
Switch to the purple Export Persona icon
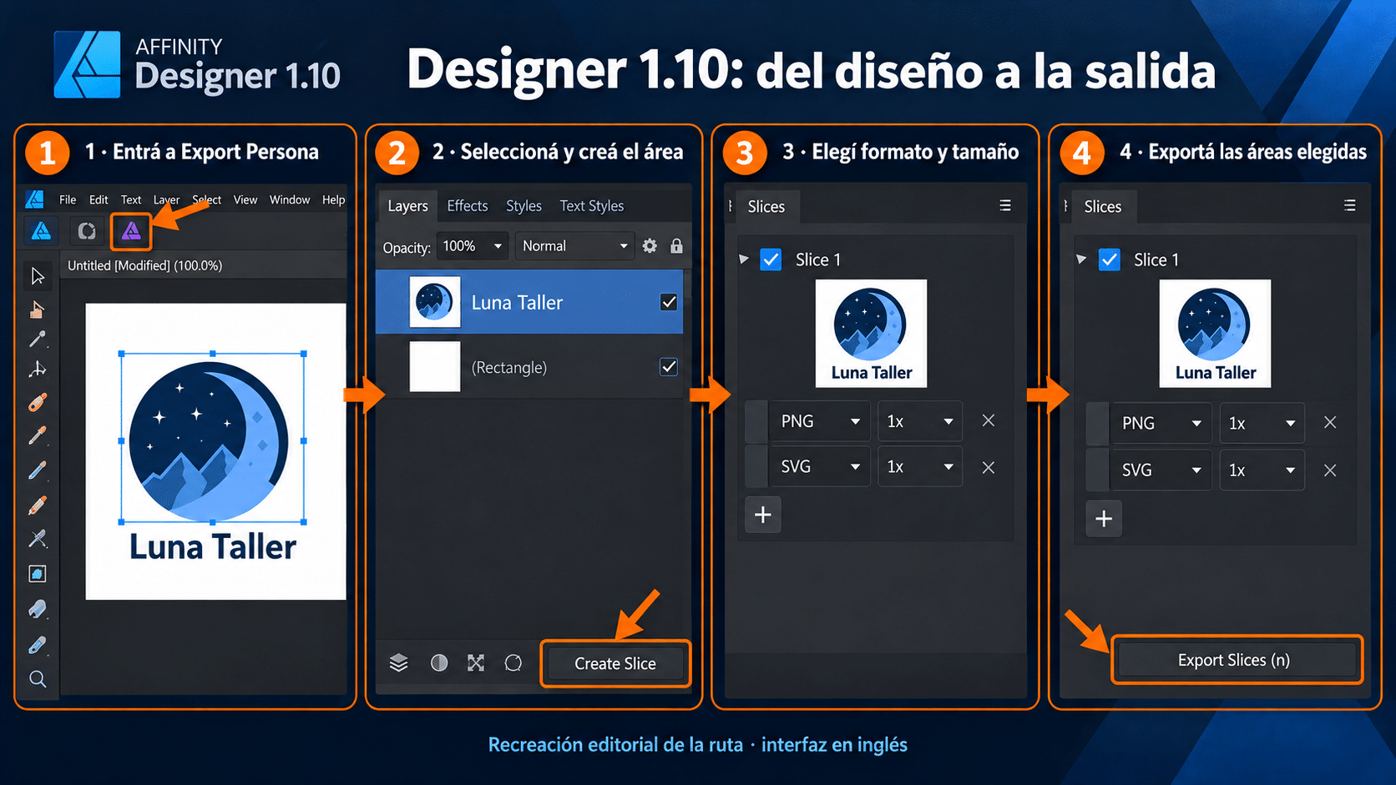pyautogui.click(x=131, y=231)
